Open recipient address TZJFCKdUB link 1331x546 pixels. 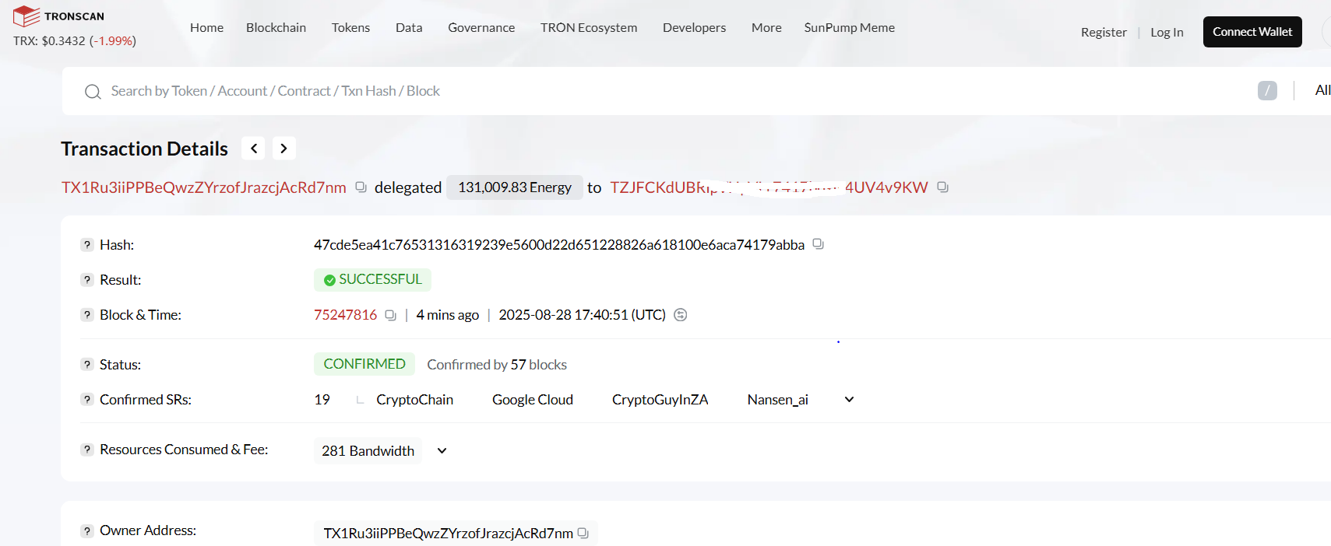pos(769,187)
